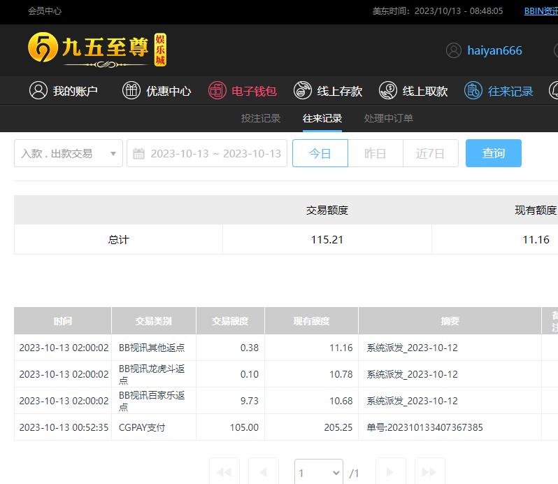Click the My Account person icon

click(x=38, y=90)
